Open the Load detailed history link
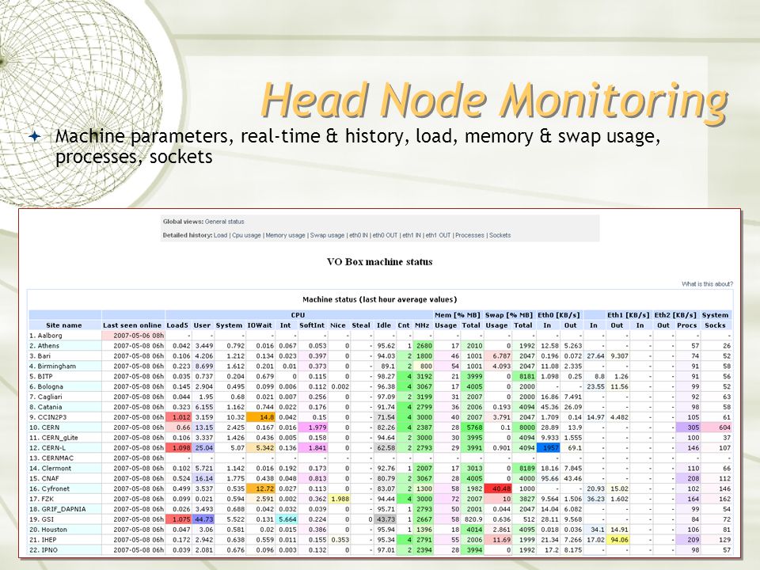The width and height of the screenshot is (760, 570). click(x=220, y=235)
